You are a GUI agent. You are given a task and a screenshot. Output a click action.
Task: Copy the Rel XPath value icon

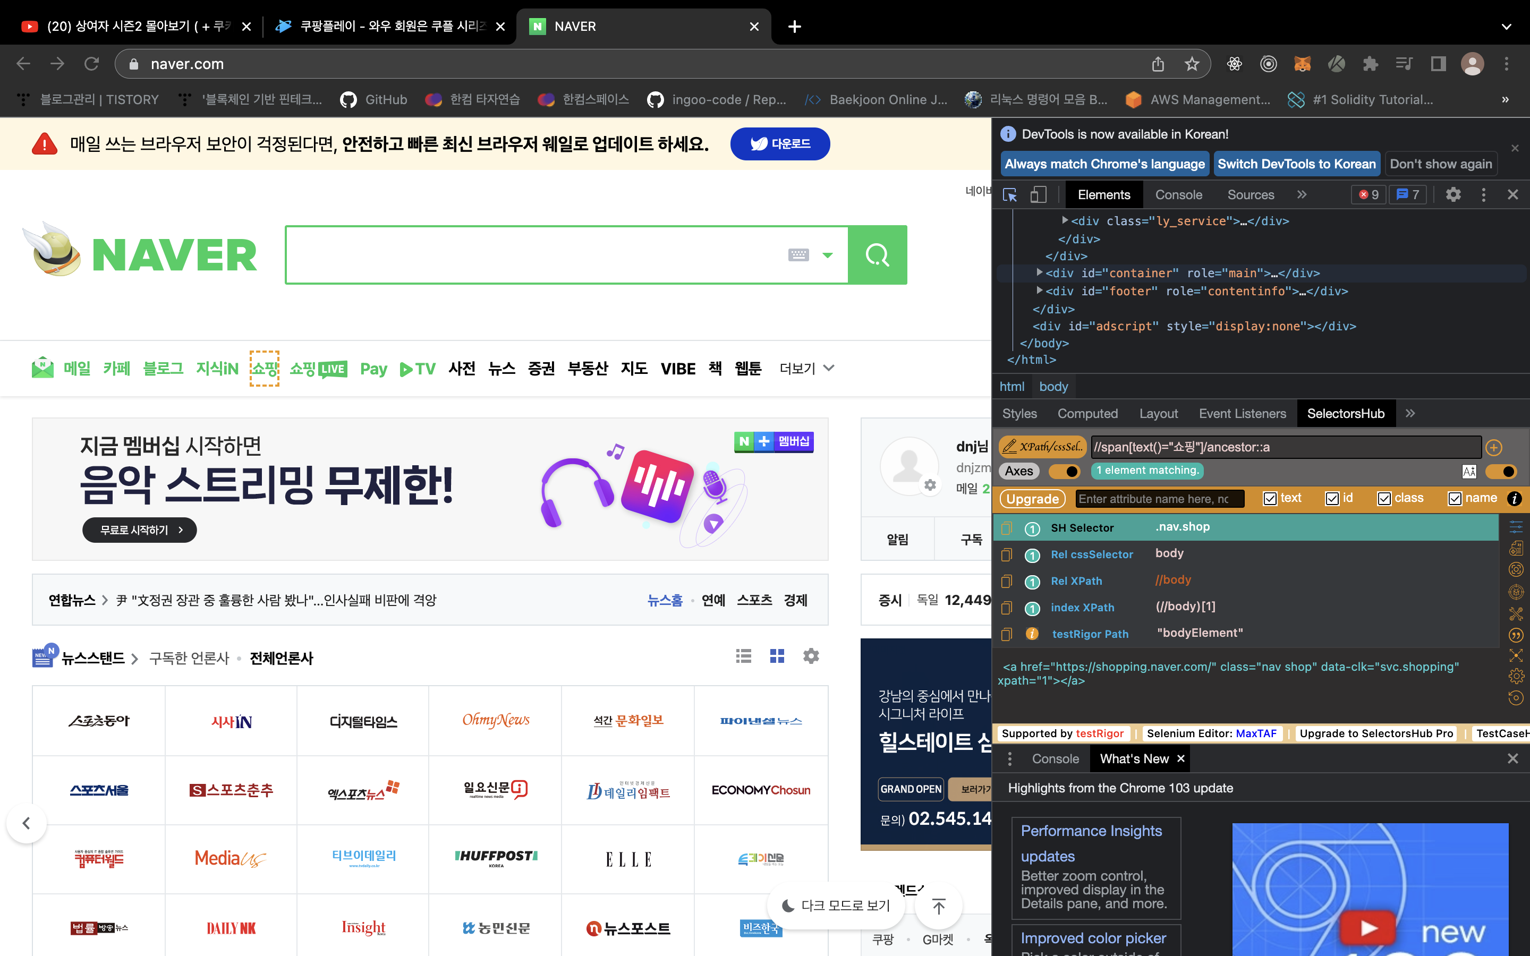1007,581
